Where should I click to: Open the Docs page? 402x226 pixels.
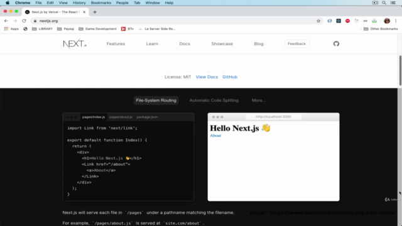click(x=185, y=44)
